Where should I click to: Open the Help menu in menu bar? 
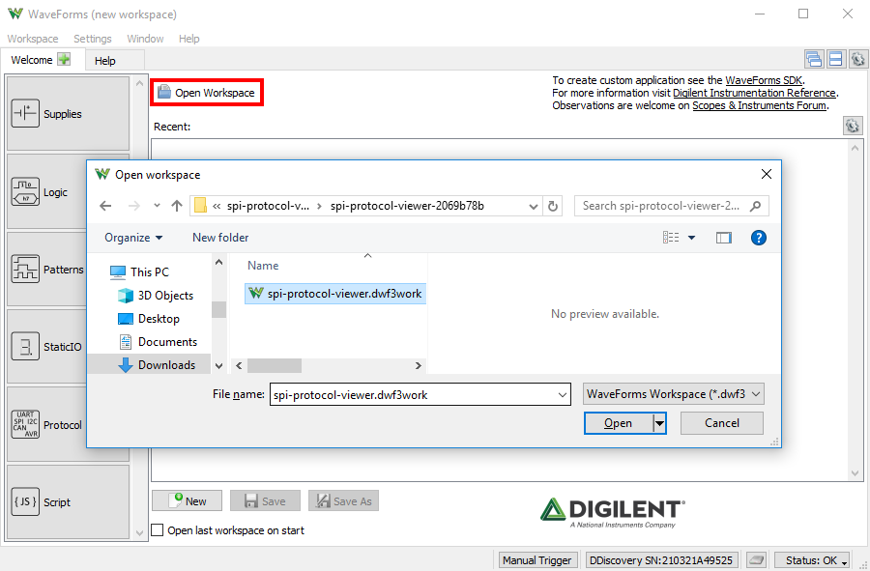click(x=189, y=39)
